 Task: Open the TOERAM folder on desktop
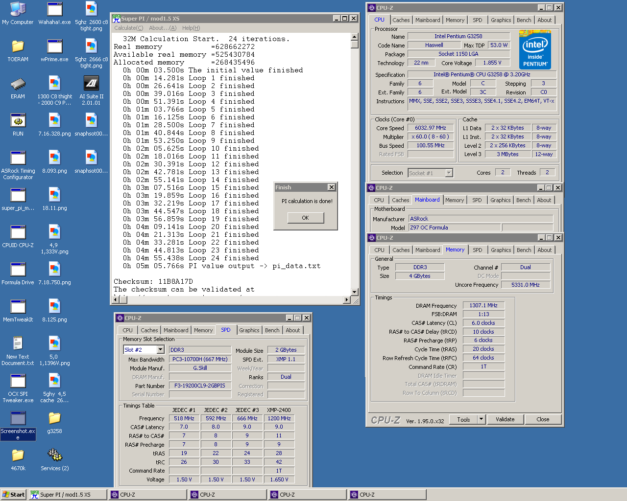click(18, 50)
